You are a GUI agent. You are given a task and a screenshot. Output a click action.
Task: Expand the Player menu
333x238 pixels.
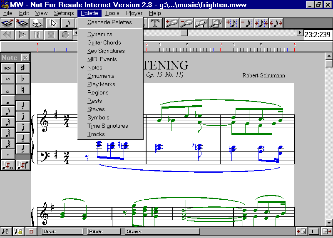[134, 13]
